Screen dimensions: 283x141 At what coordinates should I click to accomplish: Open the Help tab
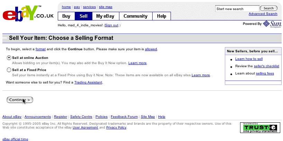(162, 16)
